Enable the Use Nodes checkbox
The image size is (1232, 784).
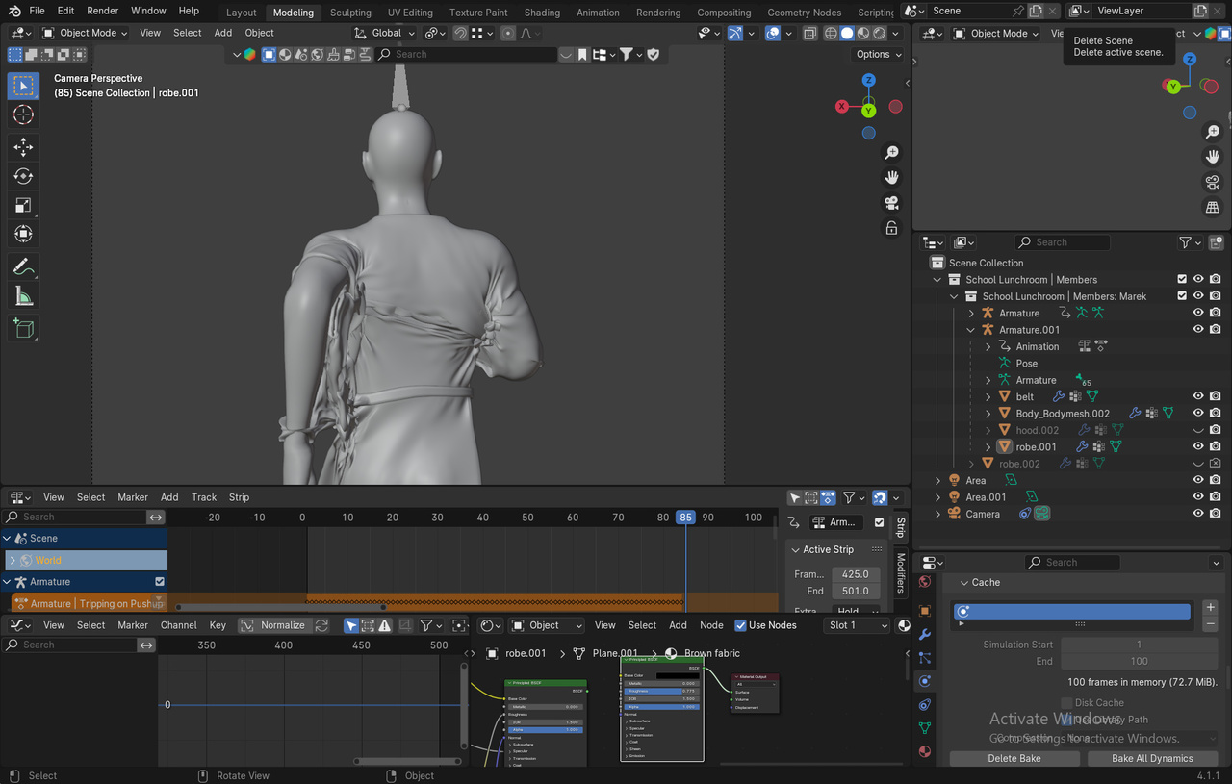740,625
